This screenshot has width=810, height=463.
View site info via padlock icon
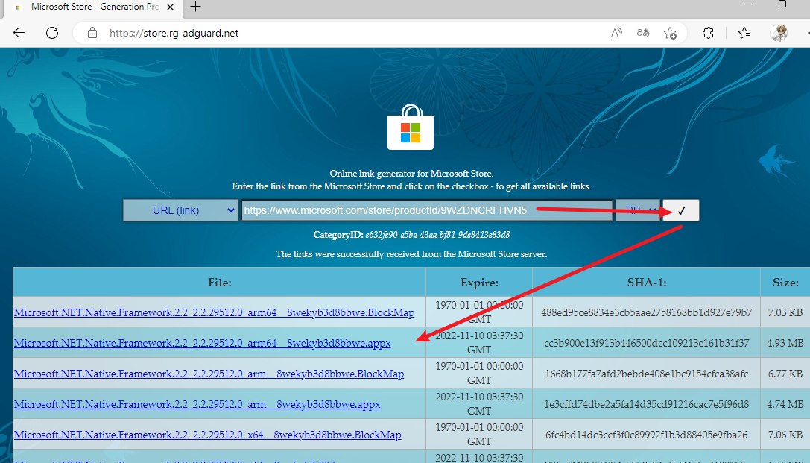[x=92, y=33]
